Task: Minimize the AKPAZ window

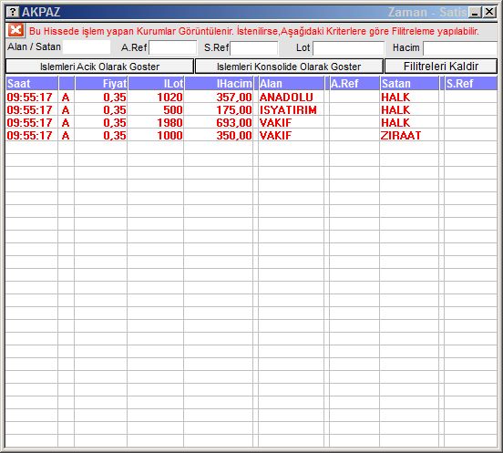Action: coord(475,12)
